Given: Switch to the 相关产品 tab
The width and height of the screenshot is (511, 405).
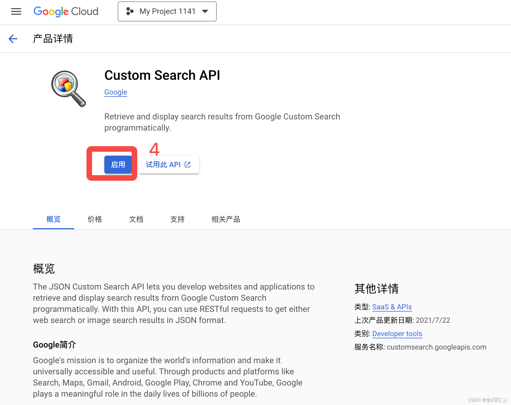Looking at the screenshot, I should [x=226, y=219].
